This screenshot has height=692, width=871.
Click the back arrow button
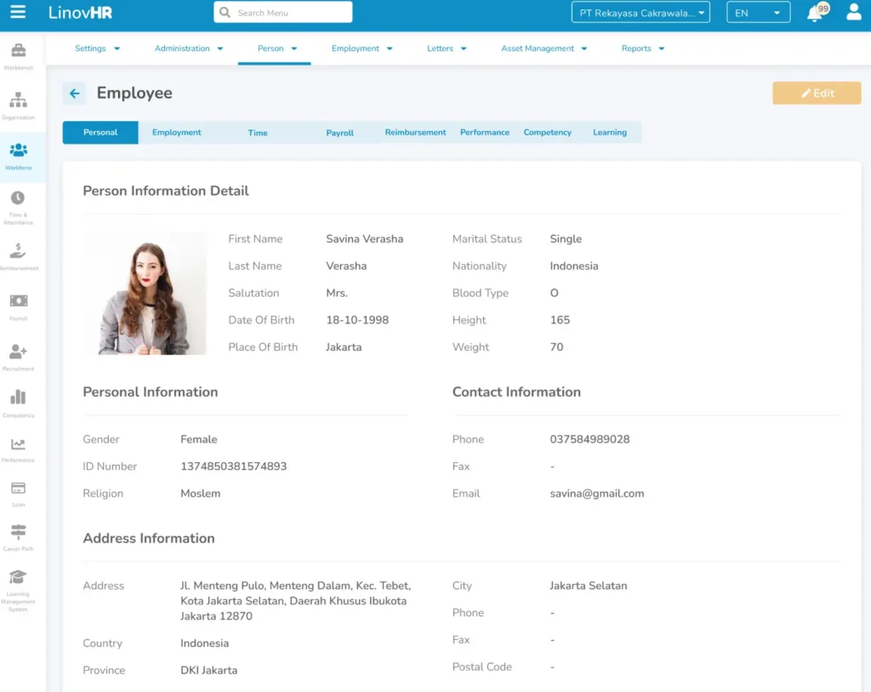click(74, 93)
